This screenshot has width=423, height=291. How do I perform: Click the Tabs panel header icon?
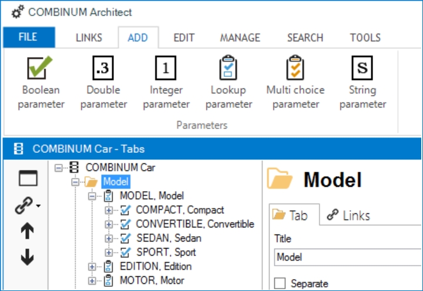18,149
